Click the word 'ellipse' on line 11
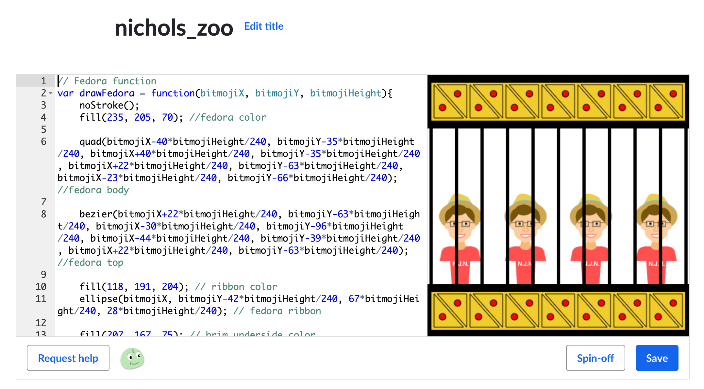704x389 pixels. [x=99, y=299]
